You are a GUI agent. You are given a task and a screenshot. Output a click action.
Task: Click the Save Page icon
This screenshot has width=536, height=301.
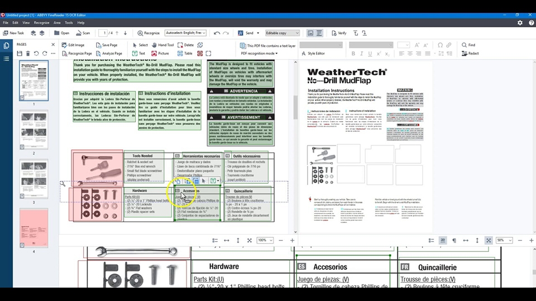tap(106, 45)
